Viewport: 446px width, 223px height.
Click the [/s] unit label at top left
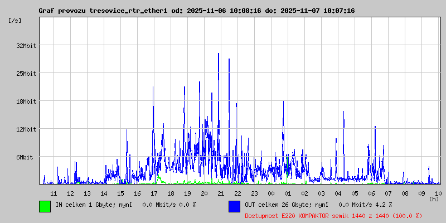15,21
